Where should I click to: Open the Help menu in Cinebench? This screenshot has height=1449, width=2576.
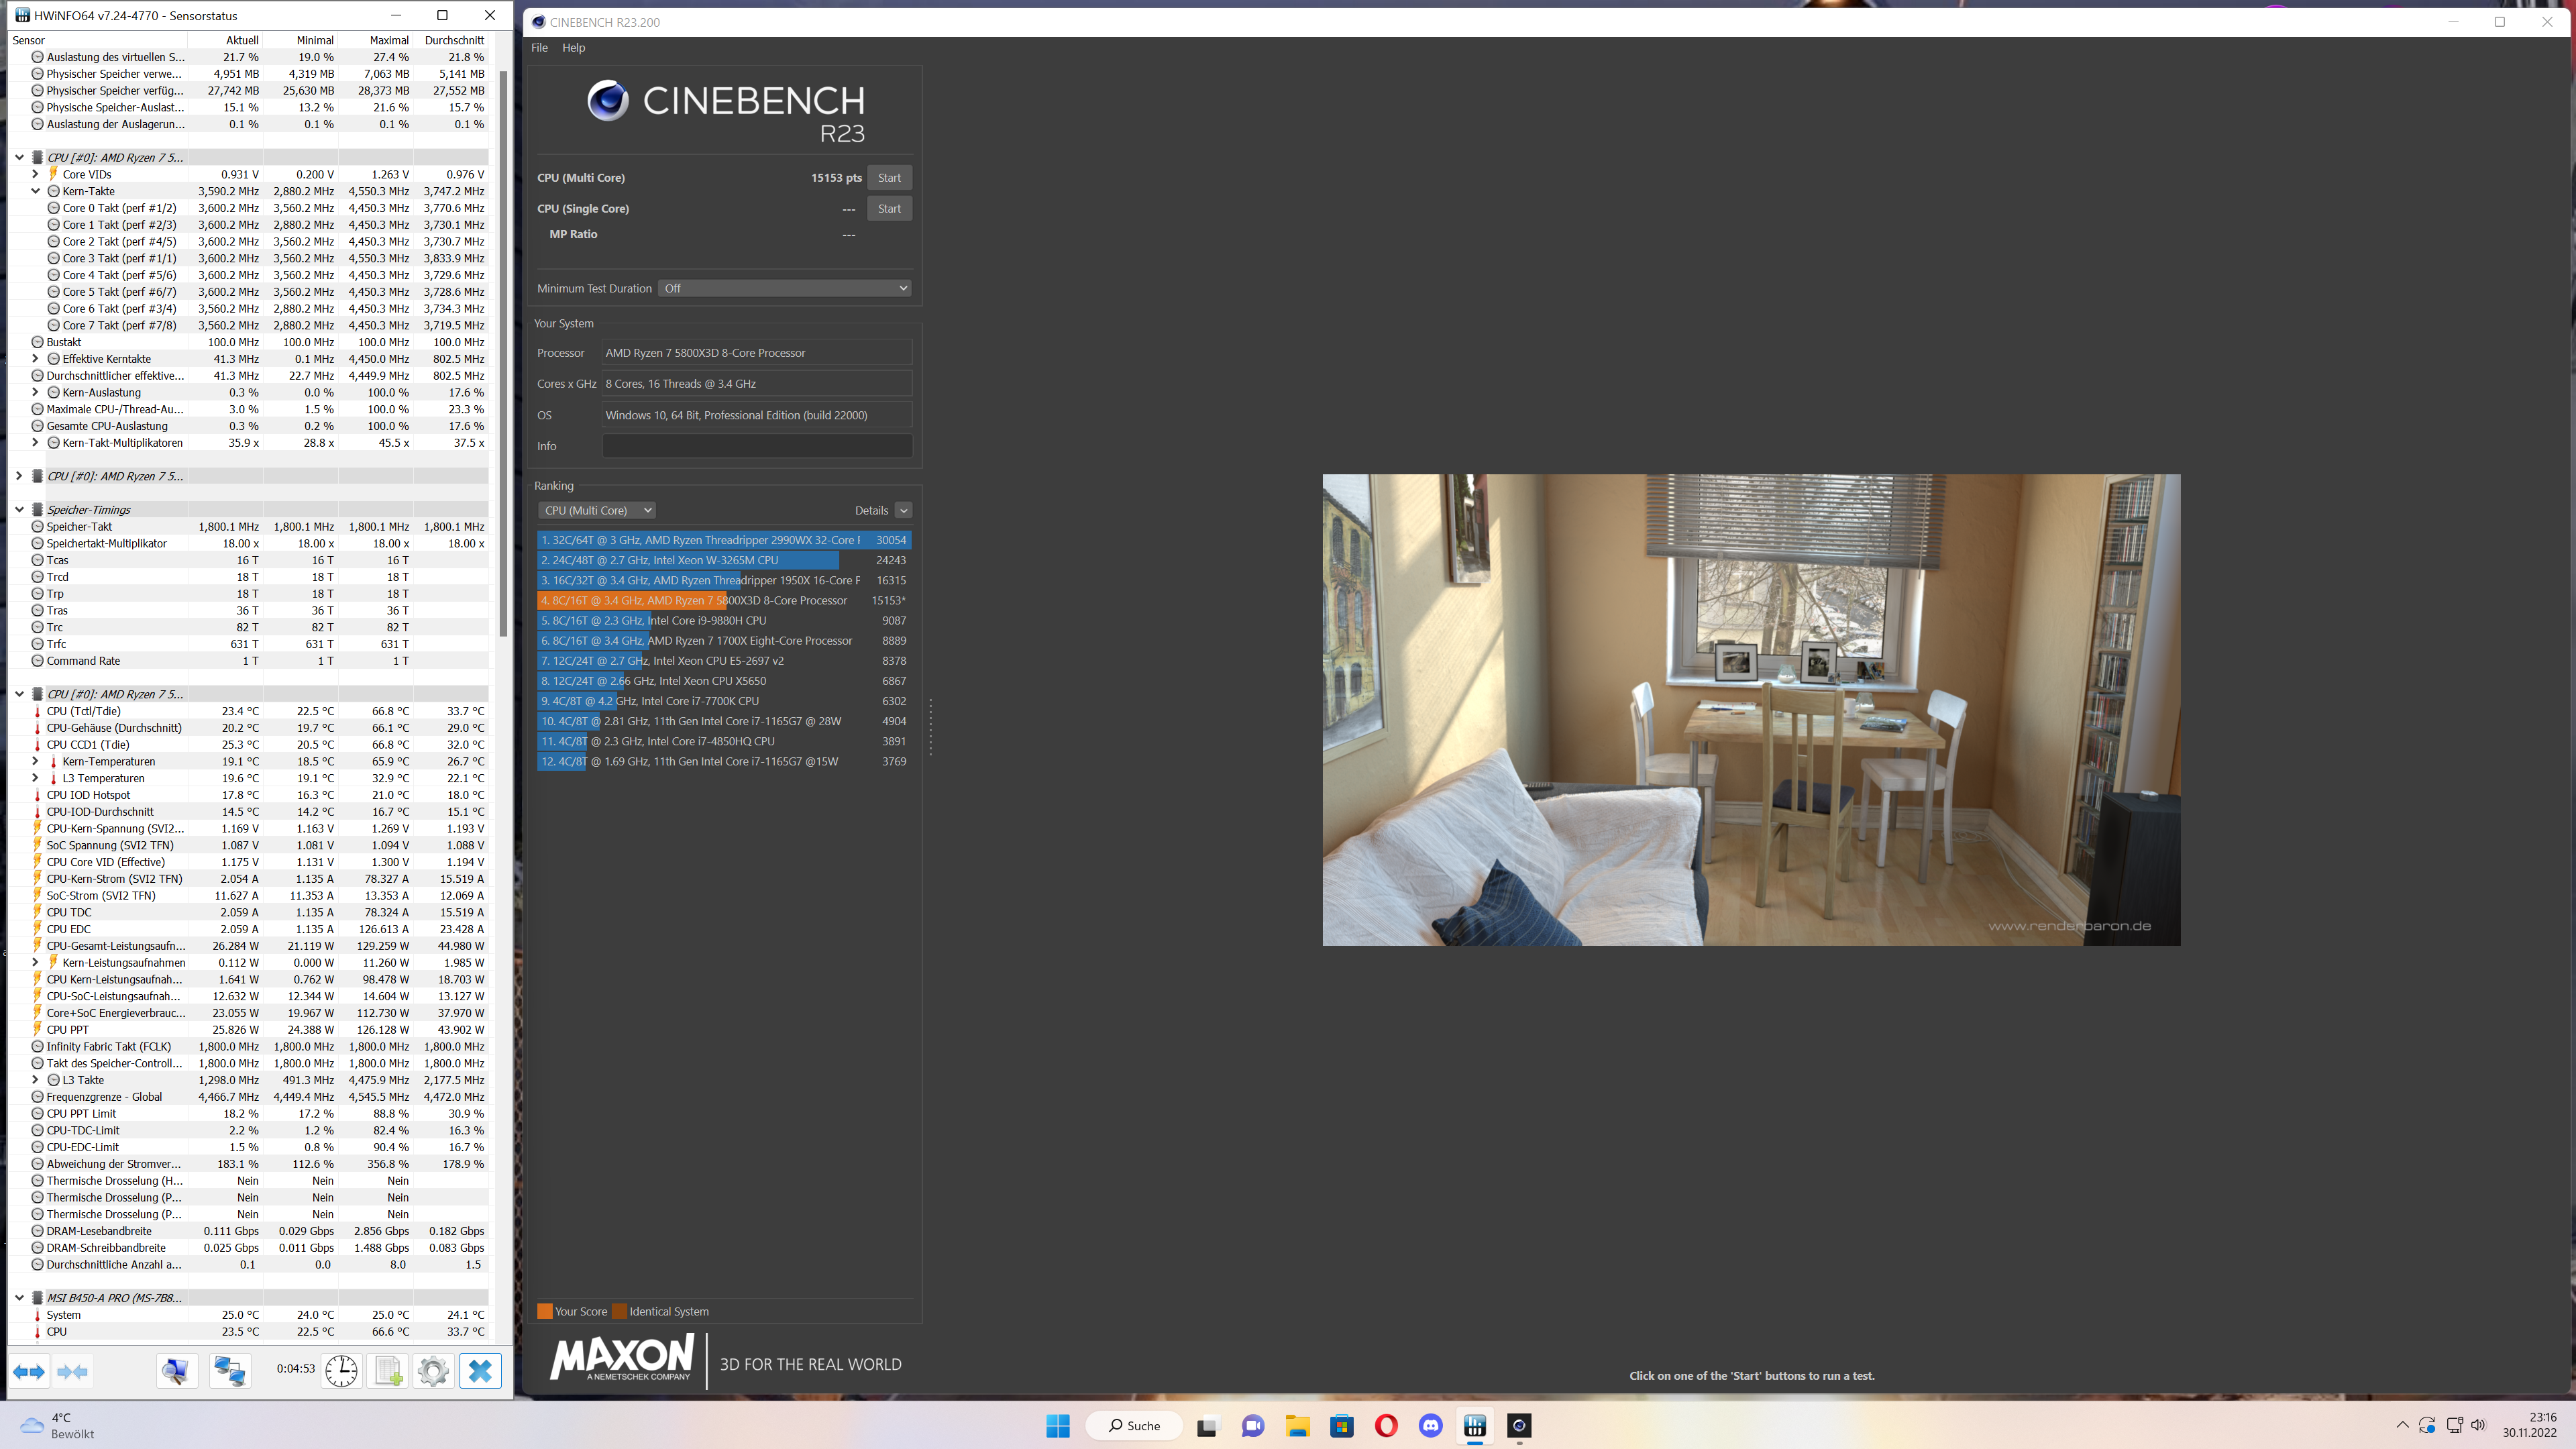[x=573, y=47]
